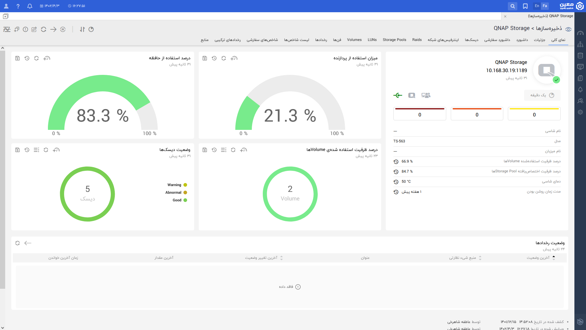The width and height of the screenshot is (586, 330).
Task: Click the pause monitoring toolbar icon
Action: point(63,29)
